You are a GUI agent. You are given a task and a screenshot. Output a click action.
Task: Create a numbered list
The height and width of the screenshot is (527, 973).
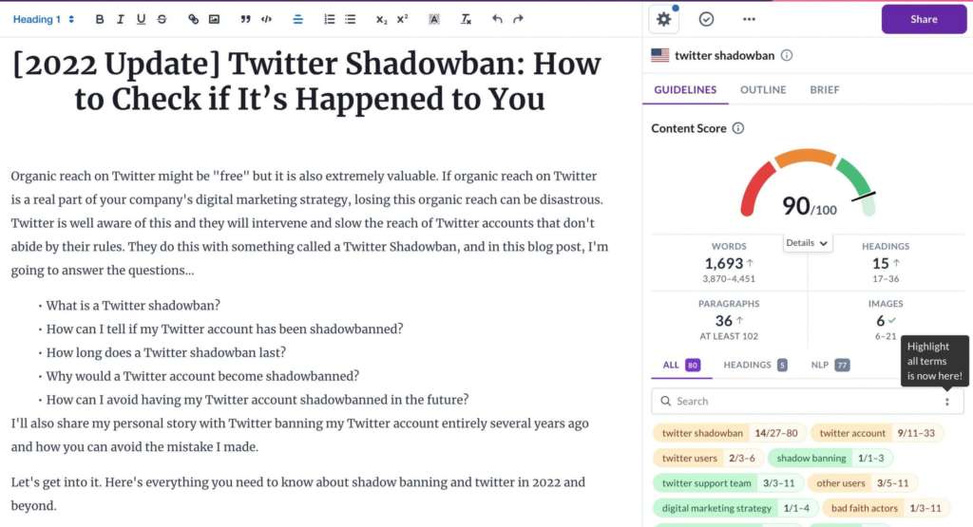click(330, 19)
